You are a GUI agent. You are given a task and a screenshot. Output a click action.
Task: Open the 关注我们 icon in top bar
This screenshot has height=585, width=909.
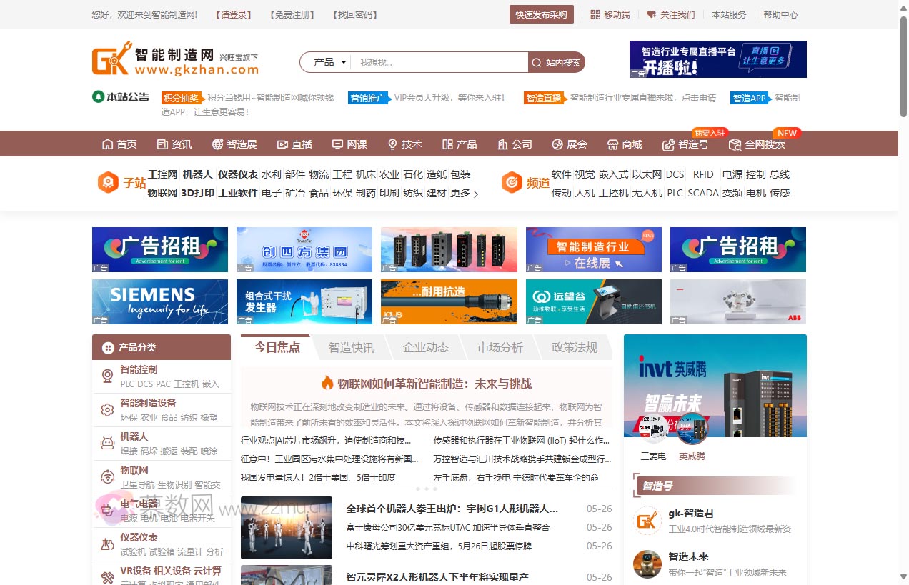(650, 14)
